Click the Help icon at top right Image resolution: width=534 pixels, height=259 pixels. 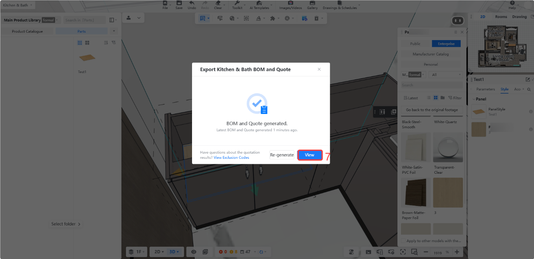click(x=512, y=3)
